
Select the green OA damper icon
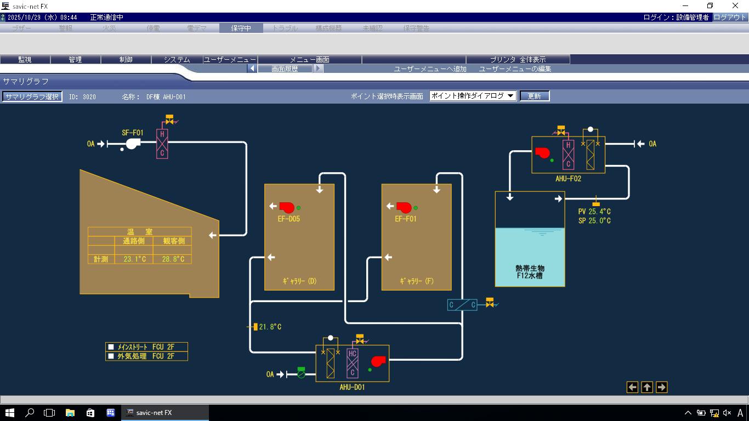300,373
